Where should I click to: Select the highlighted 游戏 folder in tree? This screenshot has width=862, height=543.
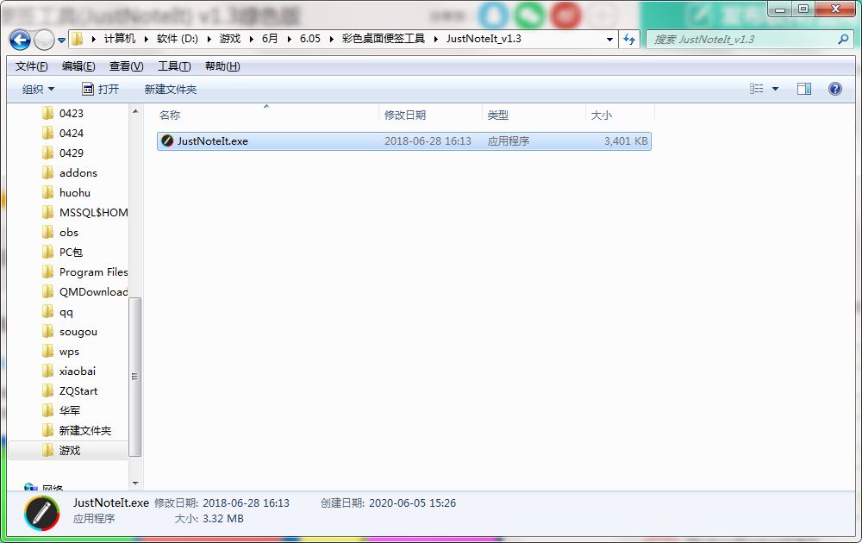(68, 450)
